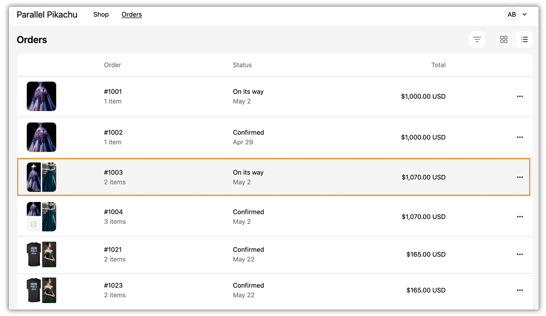Screen dimensions: 546x316
Task: Click the black t-shirt thumbnail in order #1021
Action: click(x=34, y=254)
